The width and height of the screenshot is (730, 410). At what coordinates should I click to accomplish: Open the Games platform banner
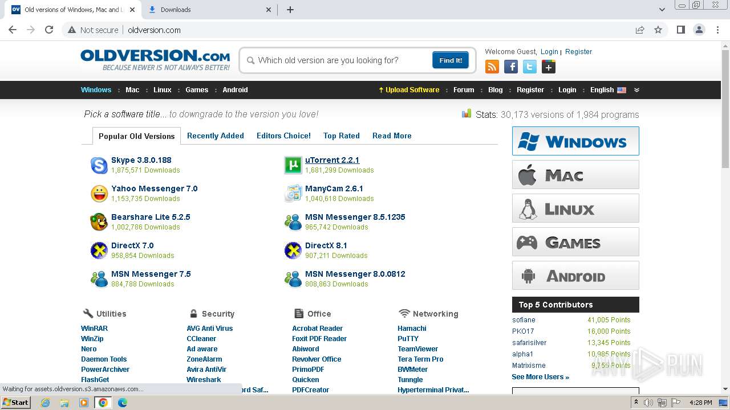tap(575, 242)
